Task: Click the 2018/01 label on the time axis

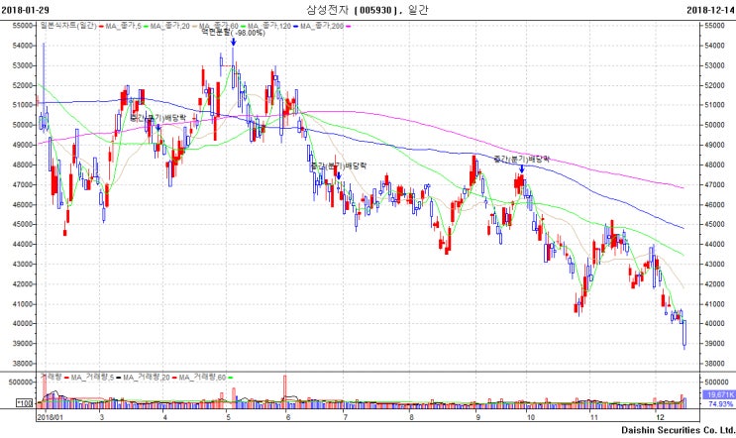Action: tap(50, 417)
